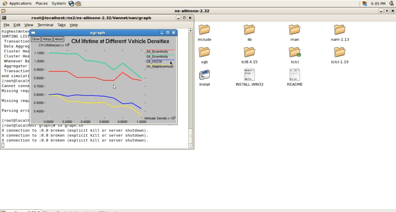Open the man folder

(x=295, y=30)
